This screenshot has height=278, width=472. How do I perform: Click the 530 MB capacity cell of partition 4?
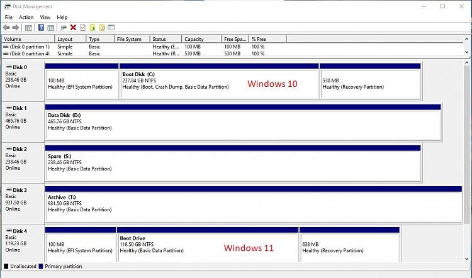[193, 53]
